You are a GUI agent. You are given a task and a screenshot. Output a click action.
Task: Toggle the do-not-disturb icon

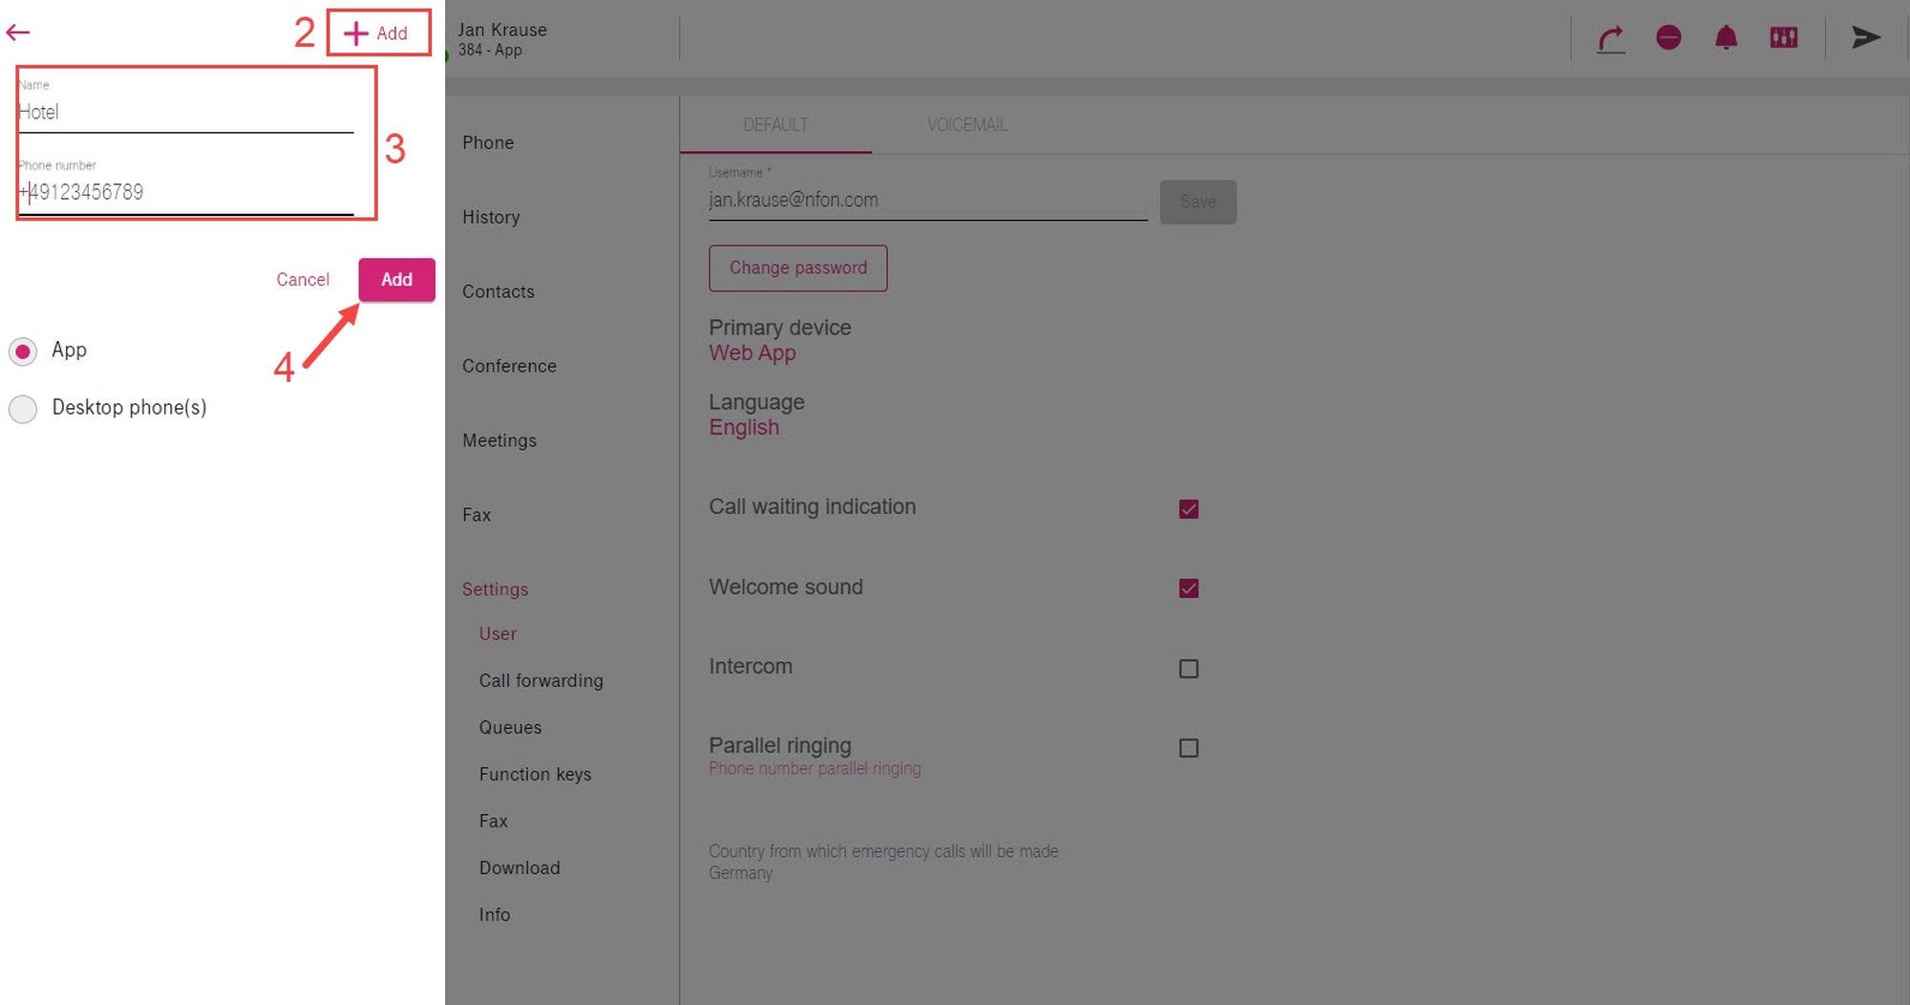coord(1668,38)
